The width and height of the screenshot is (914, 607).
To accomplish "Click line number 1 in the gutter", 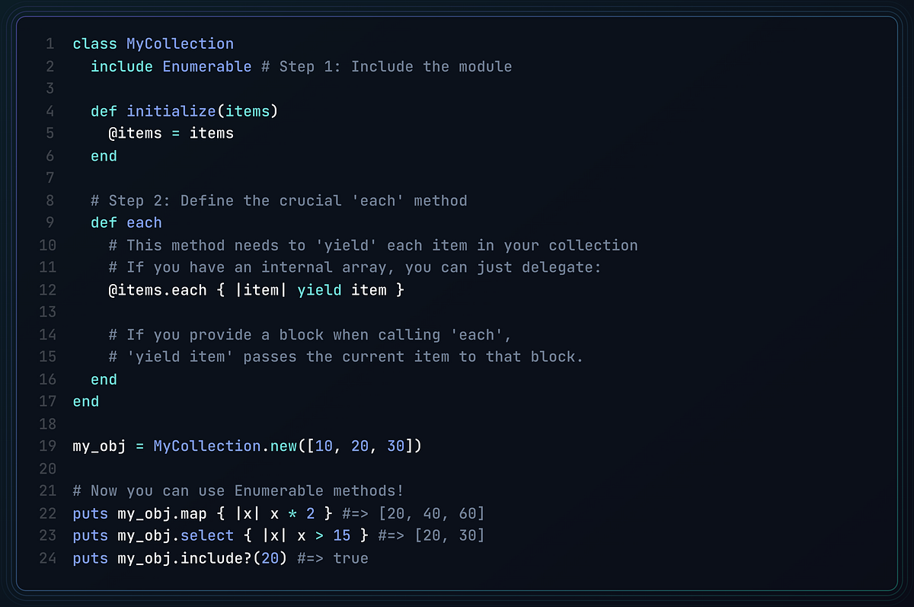I will pyautogui.click(x=50, y=43).
